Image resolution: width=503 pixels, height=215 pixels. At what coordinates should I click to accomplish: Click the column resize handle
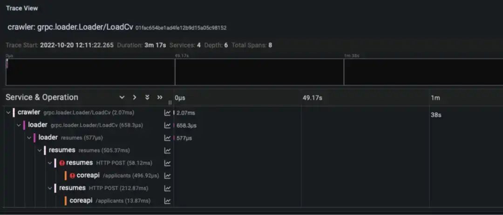click(170, 102)
